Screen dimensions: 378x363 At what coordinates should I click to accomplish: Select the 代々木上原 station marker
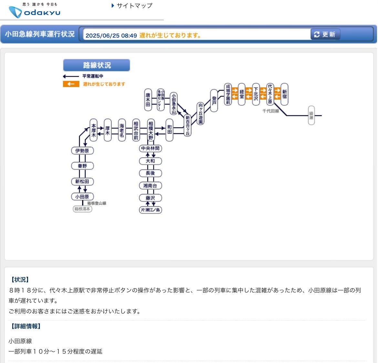(270, 94)
